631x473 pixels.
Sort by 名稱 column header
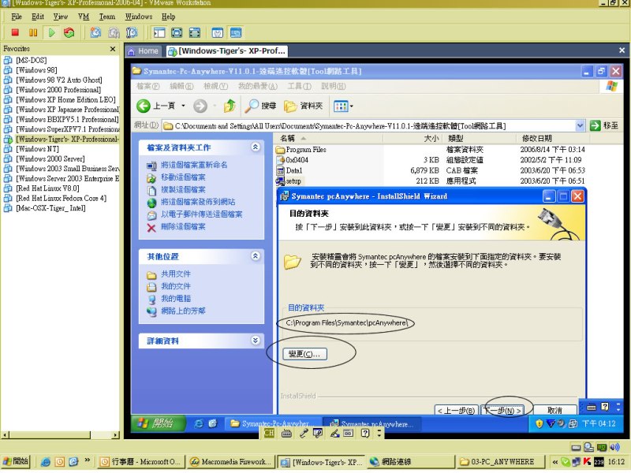328,139
